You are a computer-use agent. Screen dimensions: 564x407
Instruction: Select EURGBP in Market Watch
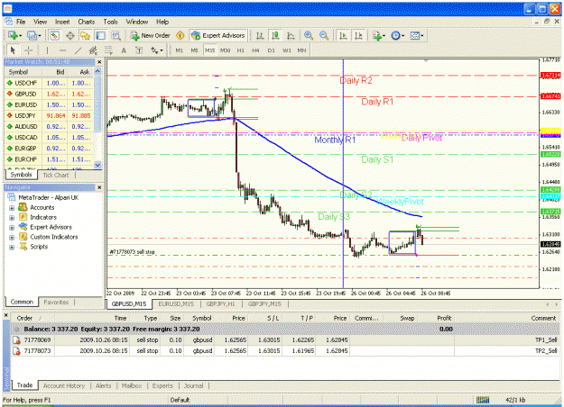[x=49, y=149]
